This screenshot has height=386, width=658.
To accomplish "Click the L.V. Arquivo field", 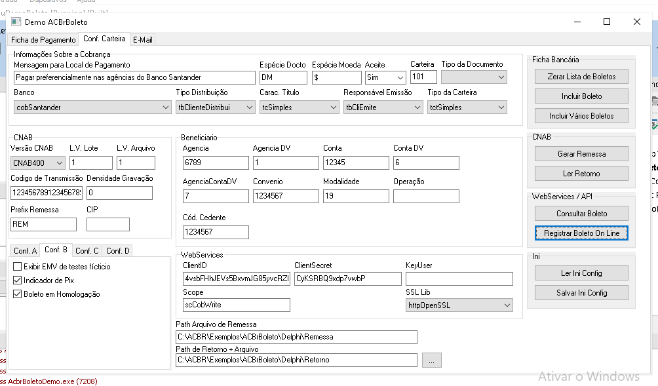I will click(x=136, y=163).
